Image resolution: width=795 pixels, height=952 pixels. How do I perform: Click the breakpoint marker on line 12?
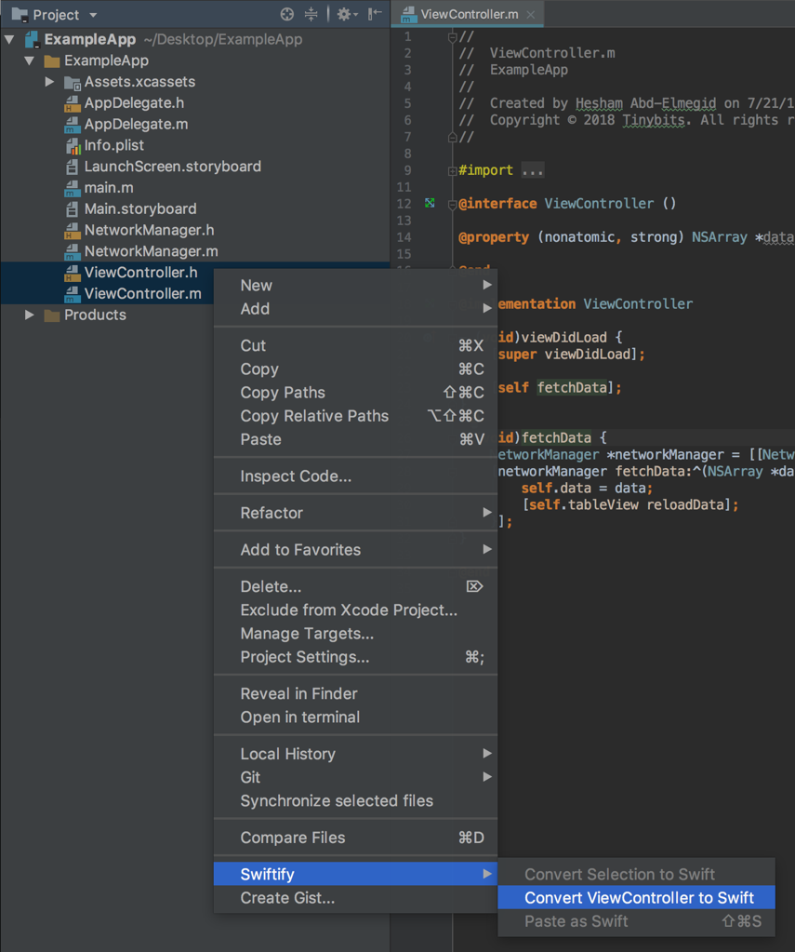point(429,203)
